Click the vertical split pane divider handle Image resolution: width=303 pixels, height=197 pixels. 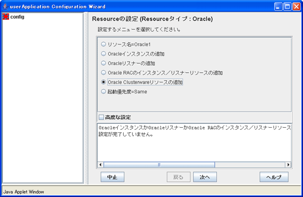[86, 98]
